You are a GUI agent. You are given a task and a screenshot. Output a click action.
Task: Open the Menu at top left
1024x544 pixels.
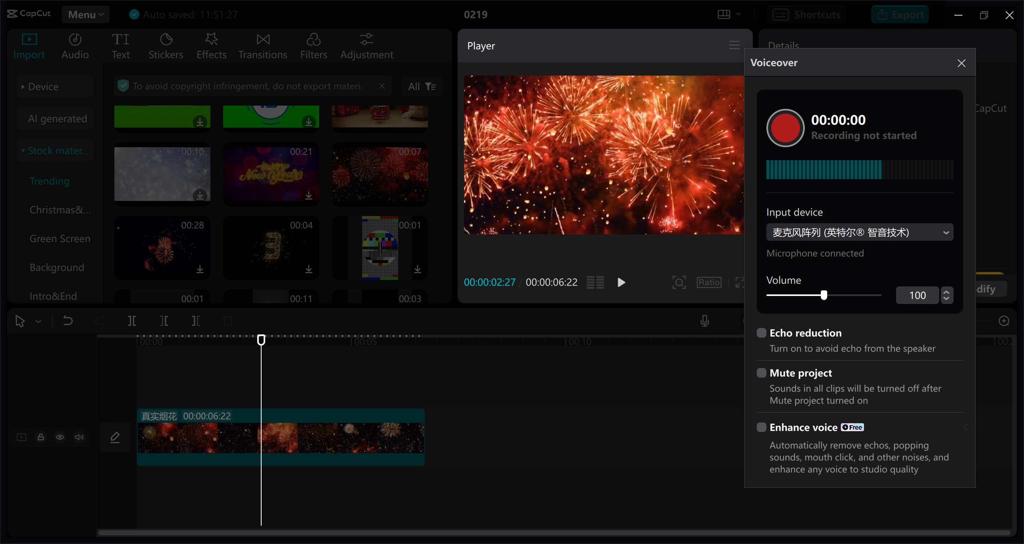pyautogui.click(x=85, y=14)
